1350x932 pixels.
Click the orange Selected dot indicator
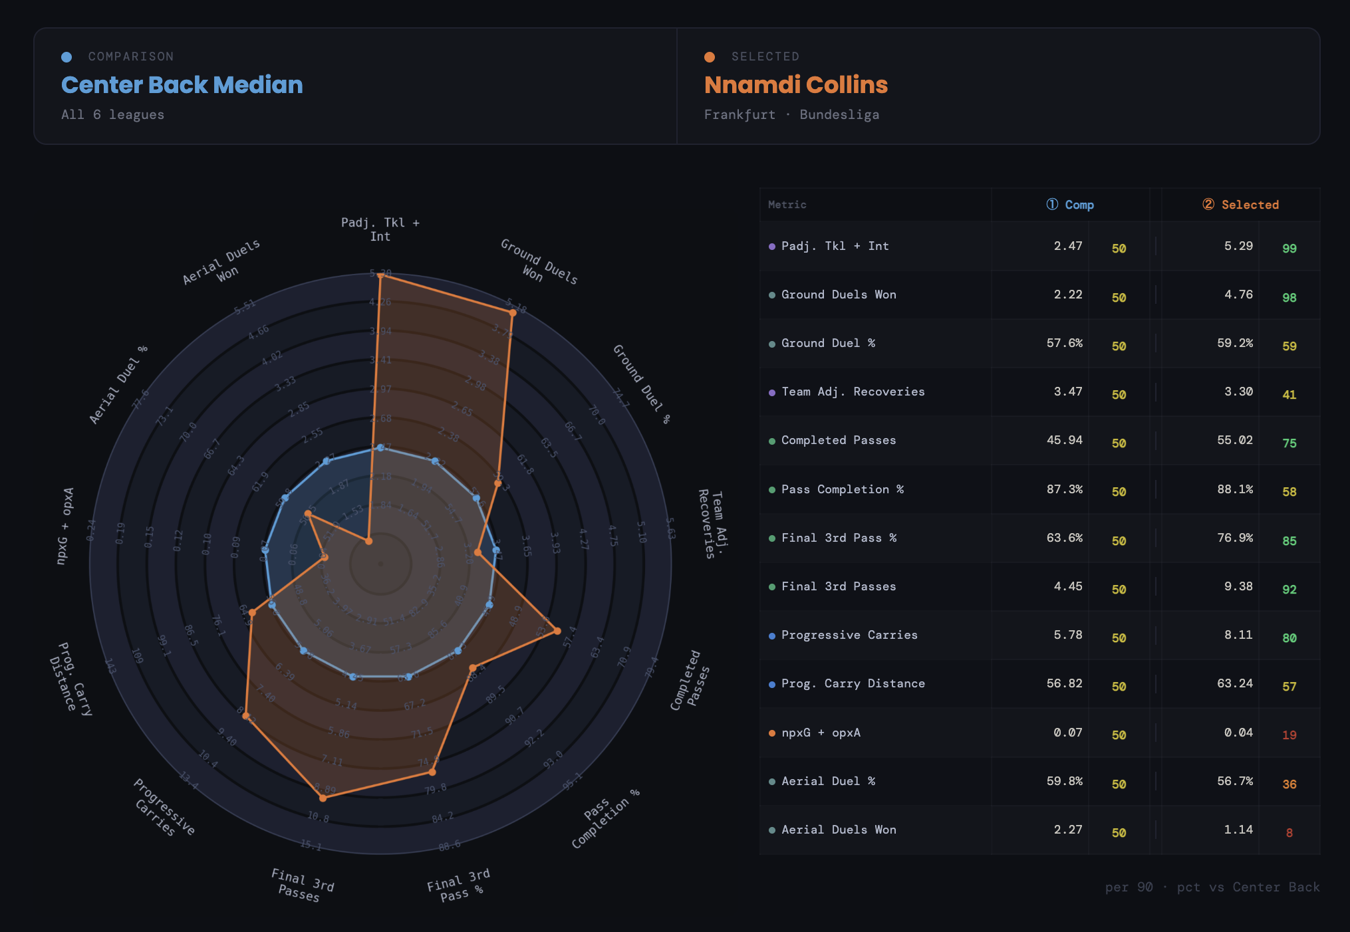710,57
